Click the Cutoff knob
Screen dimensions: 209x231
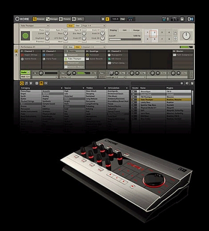point(47,33)
